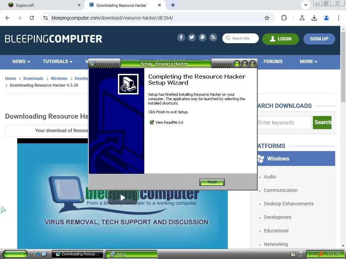Open the Desktop Enhancements category
346x259 pixels.
tap(289, 204)
